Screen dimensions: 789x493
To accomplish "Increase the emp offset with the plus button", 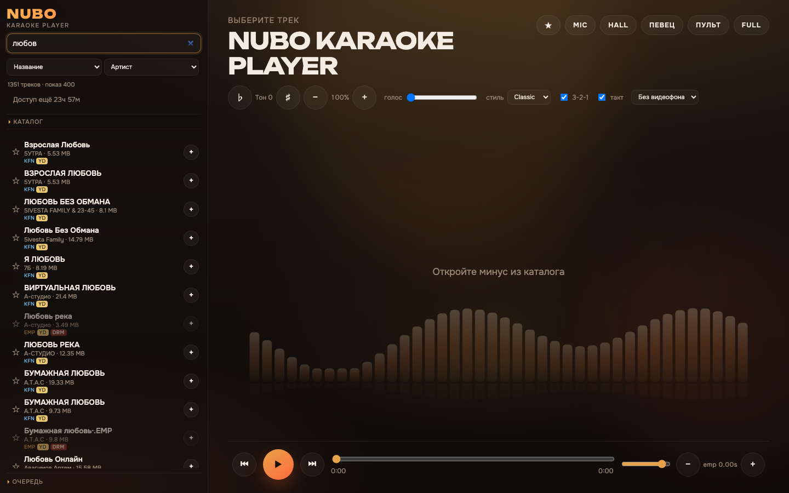I will pyautogui.click(x=753, y=465).
